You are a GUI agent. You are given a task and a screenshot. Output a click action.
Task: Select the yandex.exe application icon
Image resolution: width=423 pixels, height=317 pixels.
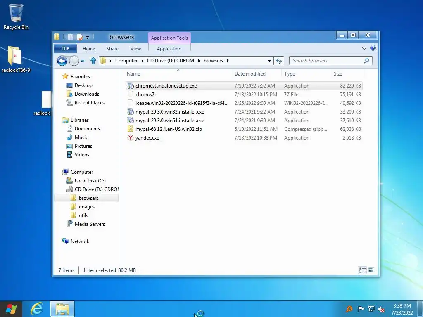tap(131, 138)
